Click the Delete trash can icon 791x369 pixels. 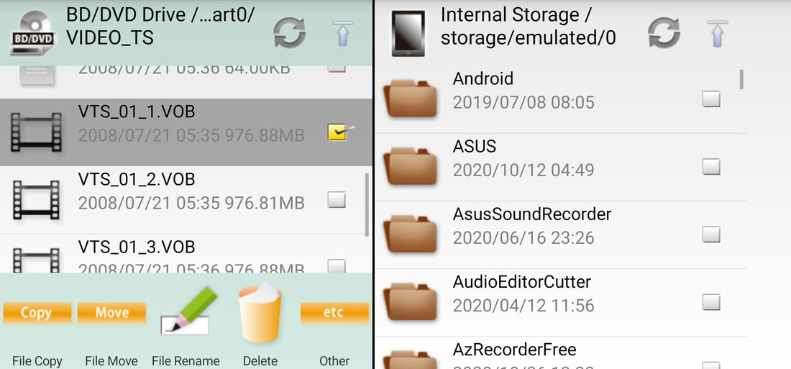260,313
